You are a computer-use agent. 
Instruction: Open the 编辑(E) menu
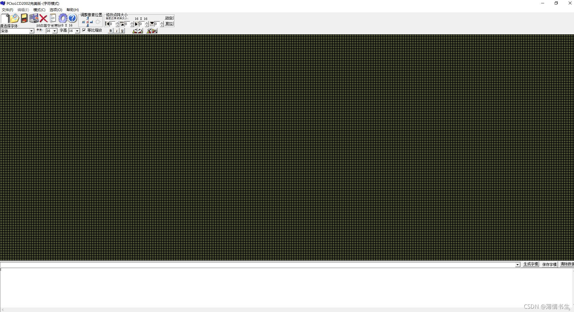[23, 10]
